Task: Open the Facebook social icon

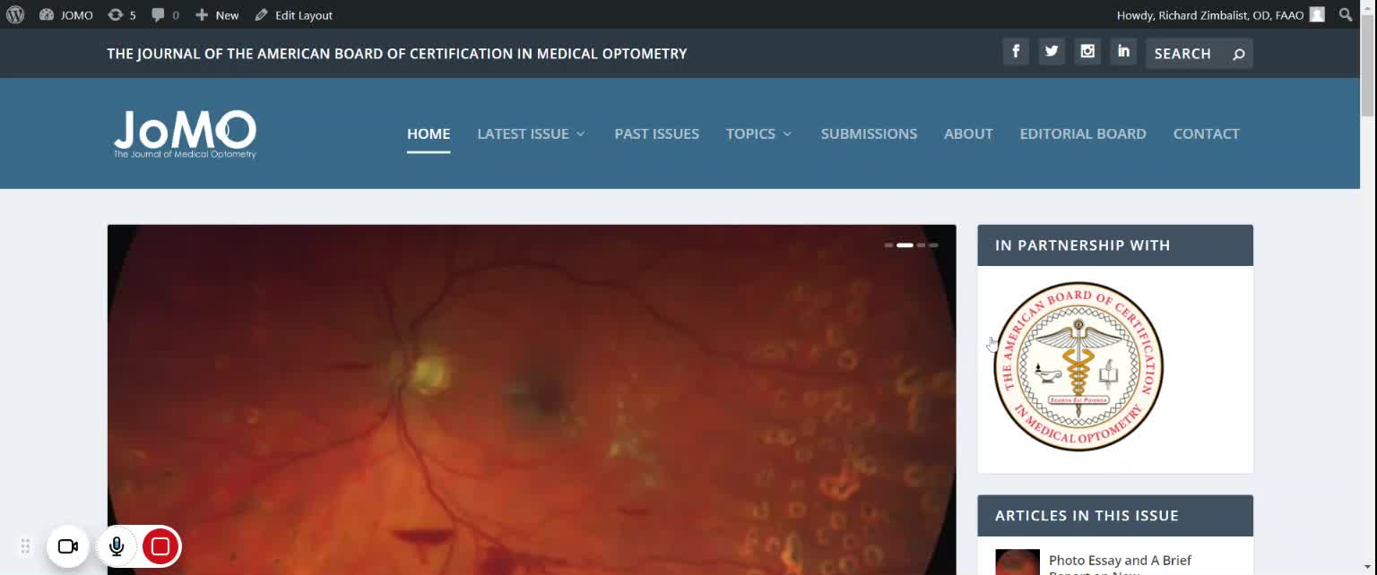Action: click(1016, 52)
